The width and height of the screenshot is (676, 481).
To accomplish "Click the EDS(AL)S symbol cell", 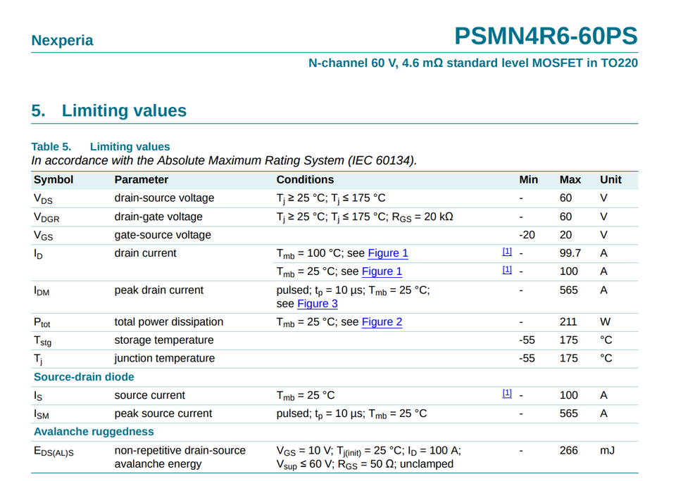I will click(x=54, y=451).
